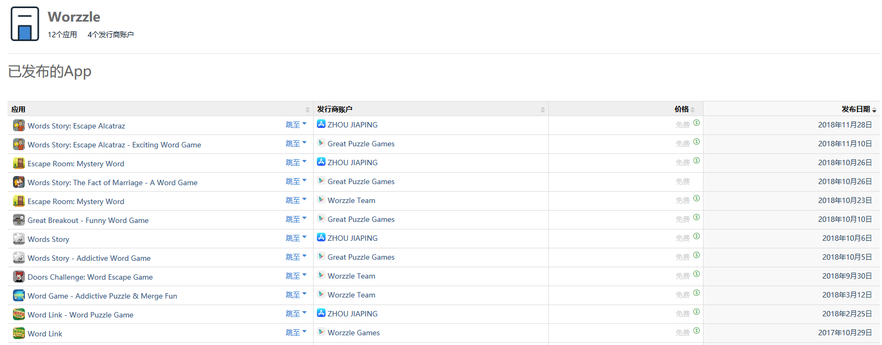Click the Exciting Word Game row app icon
882x345 pixels.
19,145
